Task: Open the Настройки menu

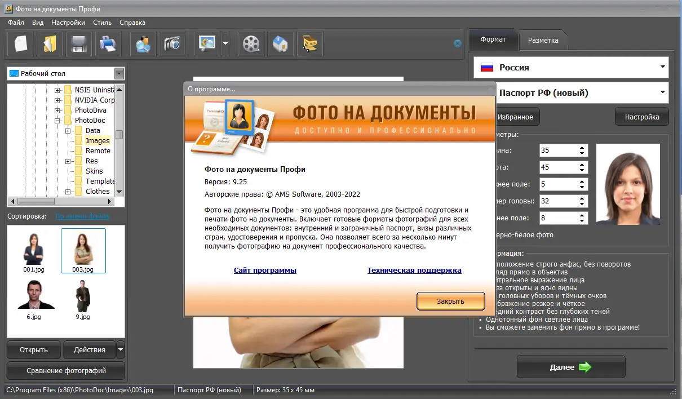Action: pos(68,23)
